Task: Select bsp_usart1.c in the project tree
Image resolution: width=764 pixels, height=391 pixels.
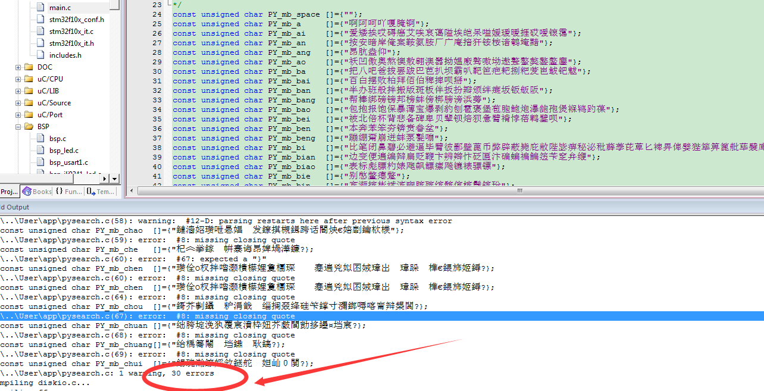Action: point(68,162)
